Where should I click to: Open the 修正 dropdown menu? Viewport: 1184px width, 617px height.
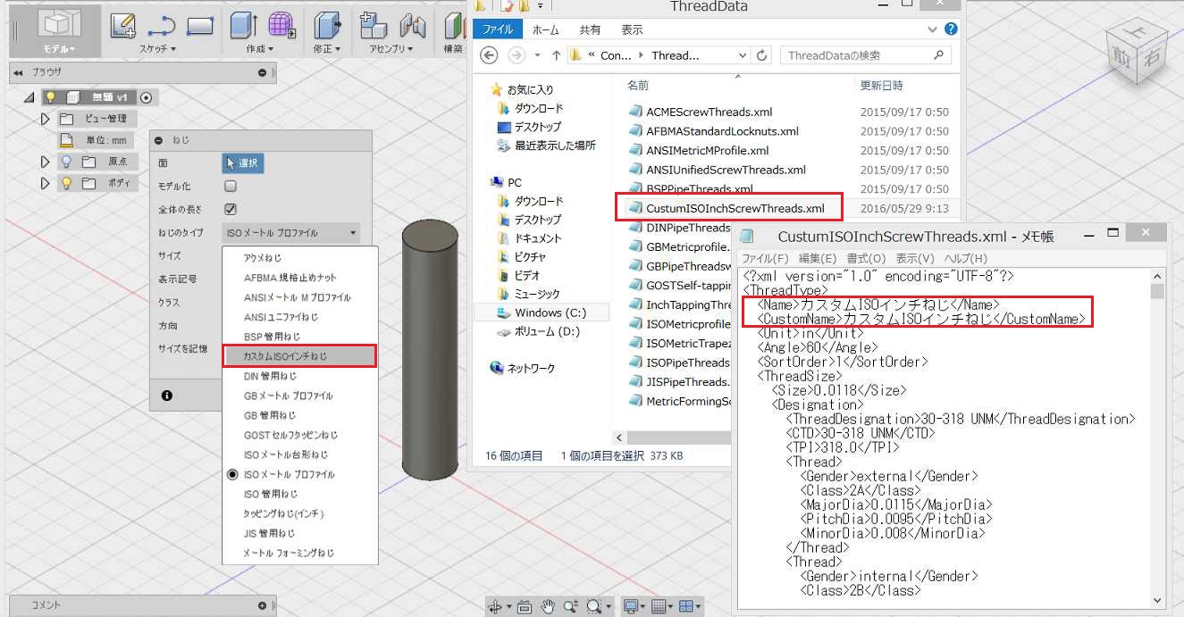[x=329, y=49]
